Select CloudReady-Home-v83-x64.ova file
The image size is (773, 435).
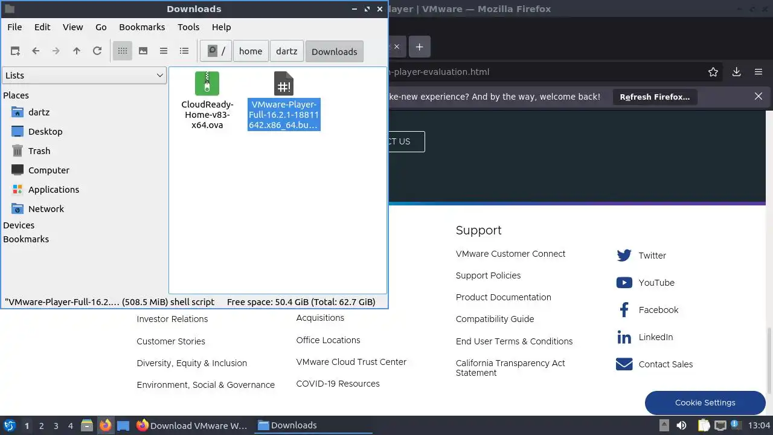[207, 101]
